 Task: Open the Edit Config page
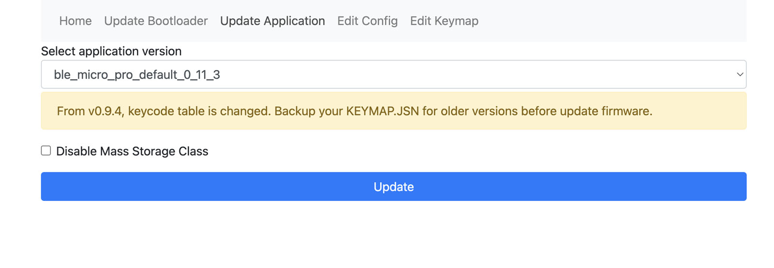(367, 21)
